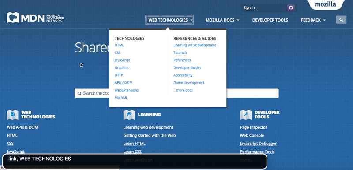Open Accessibility in the dropdown menu
Viewport: 353px width, 170px height.
183,75
